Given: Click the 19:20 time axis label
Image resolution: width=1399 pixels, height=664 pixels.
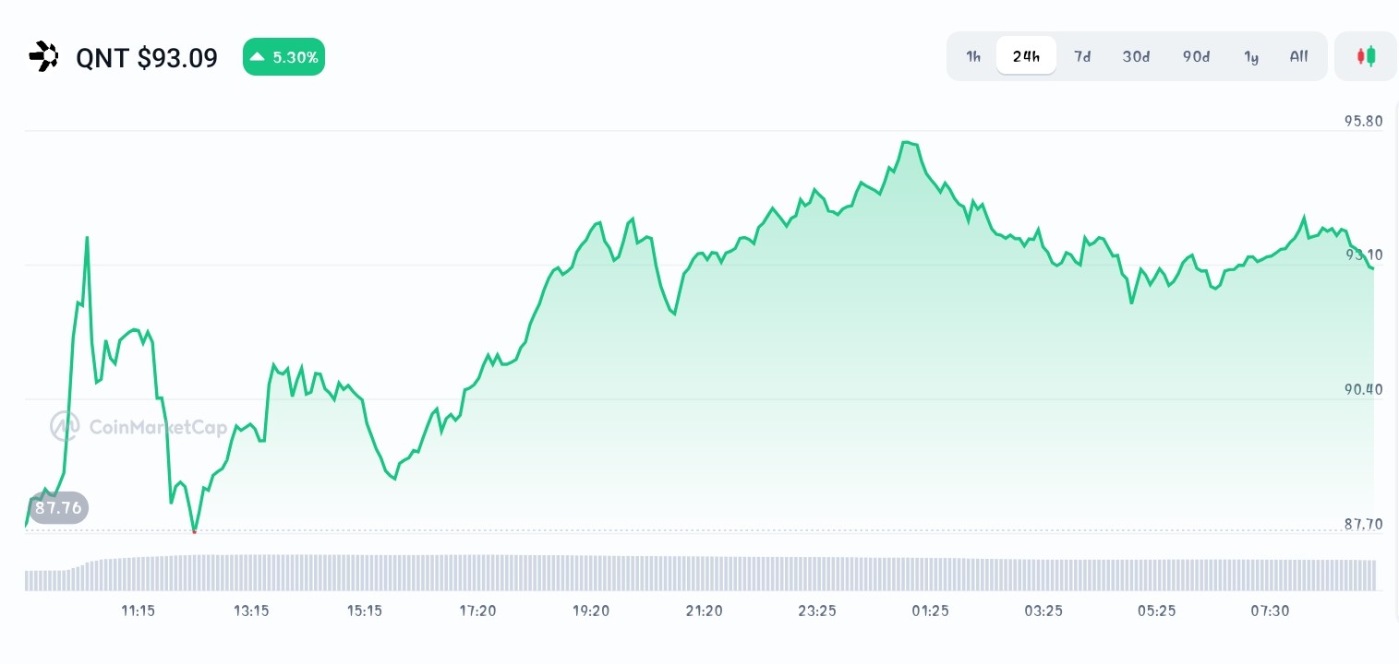Looking at the screenshot, I should point(591,611).
